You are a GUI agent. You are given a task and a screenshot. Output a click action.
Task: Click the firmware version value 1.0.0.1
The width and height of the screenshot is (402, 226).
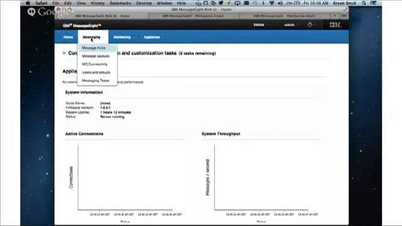point(106,108)
